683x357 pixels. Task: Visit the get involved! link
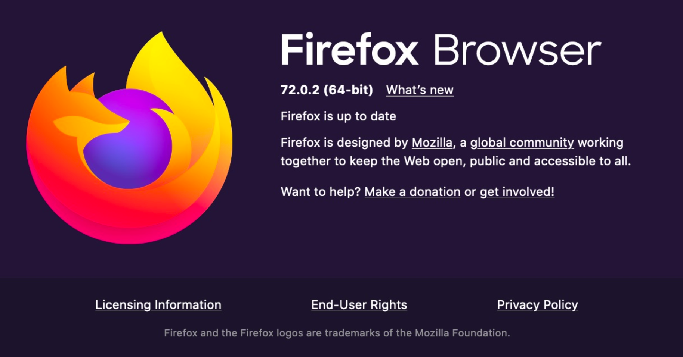(x=517, y=192)
